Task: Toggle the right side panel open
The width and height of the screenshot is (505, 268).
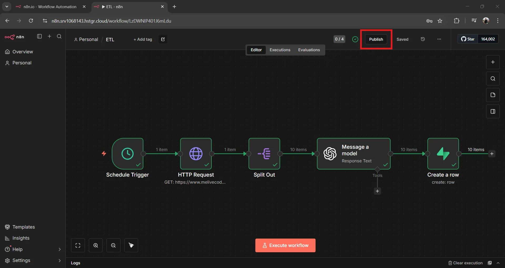Action: tap(492, 111)
